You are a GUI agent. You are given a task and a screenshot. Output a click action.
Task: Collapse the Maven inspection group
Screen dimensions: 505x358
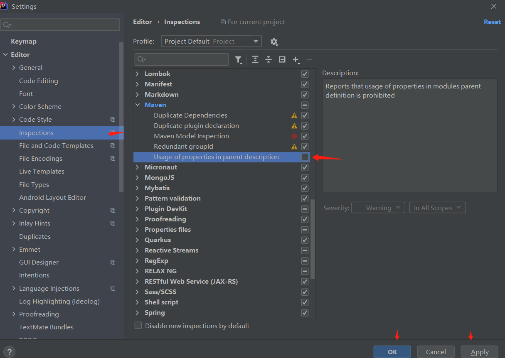pyautogui.click(x=138, y=105)
